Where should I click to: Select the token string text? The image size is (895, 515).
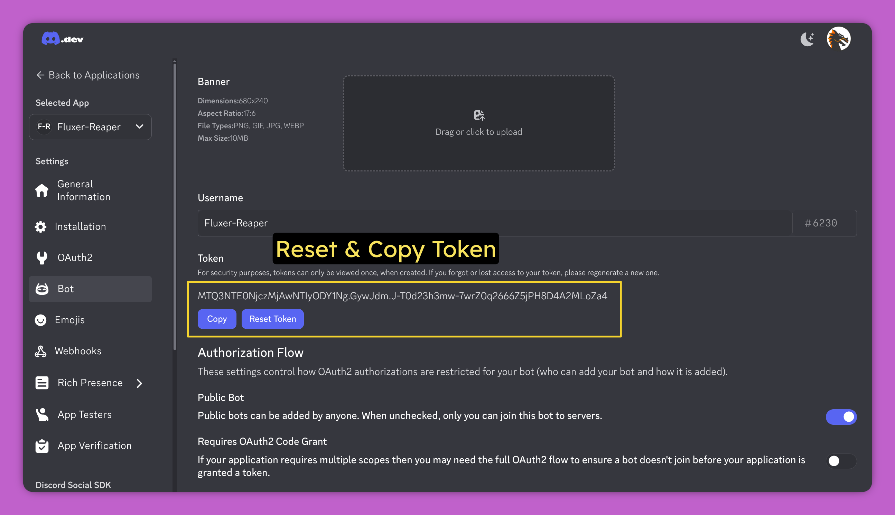pos(403,296)
